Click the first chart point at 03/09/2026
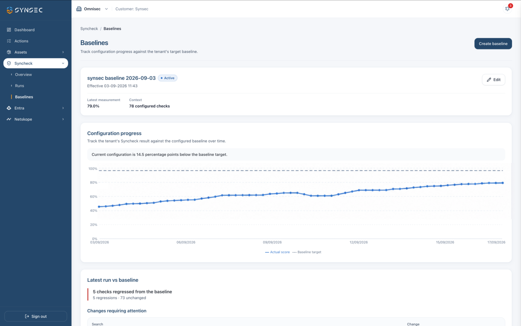The image size is (521, 326). (99, 207)
